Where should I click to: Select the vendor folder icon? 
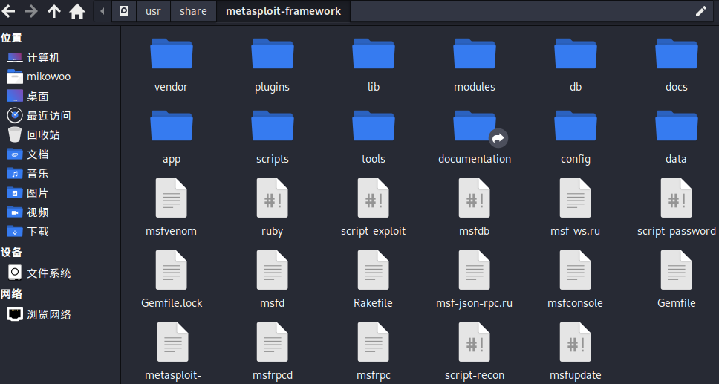point(172,53)
